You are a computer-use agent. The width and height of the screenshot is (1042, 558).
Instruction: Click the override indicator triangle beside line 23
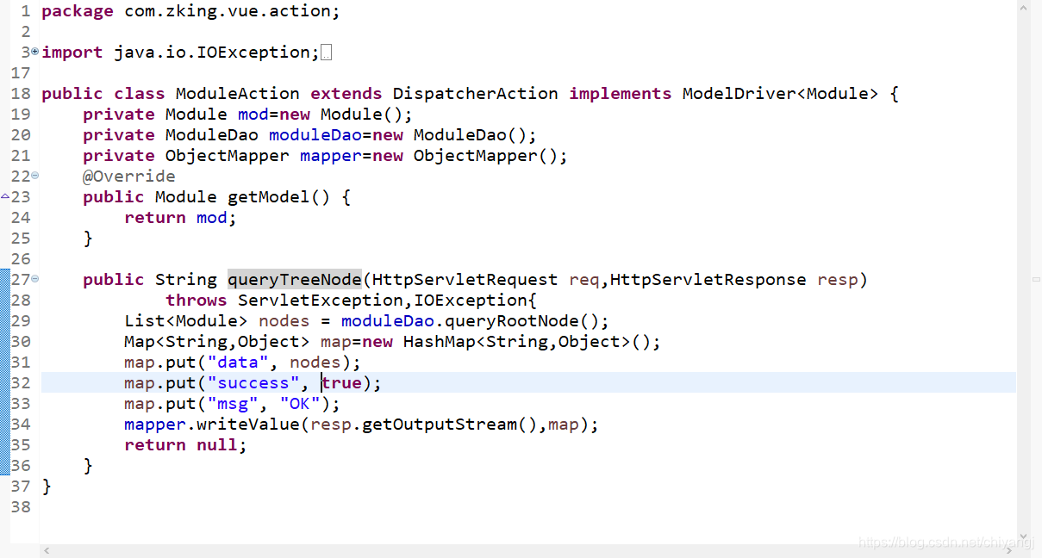[4, 196]
